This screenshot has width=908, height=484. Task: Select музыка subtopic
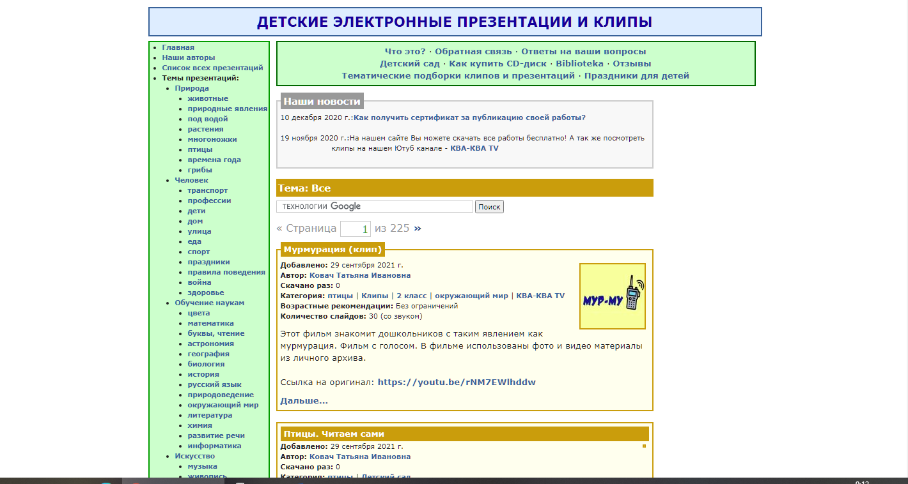point(203,466)
